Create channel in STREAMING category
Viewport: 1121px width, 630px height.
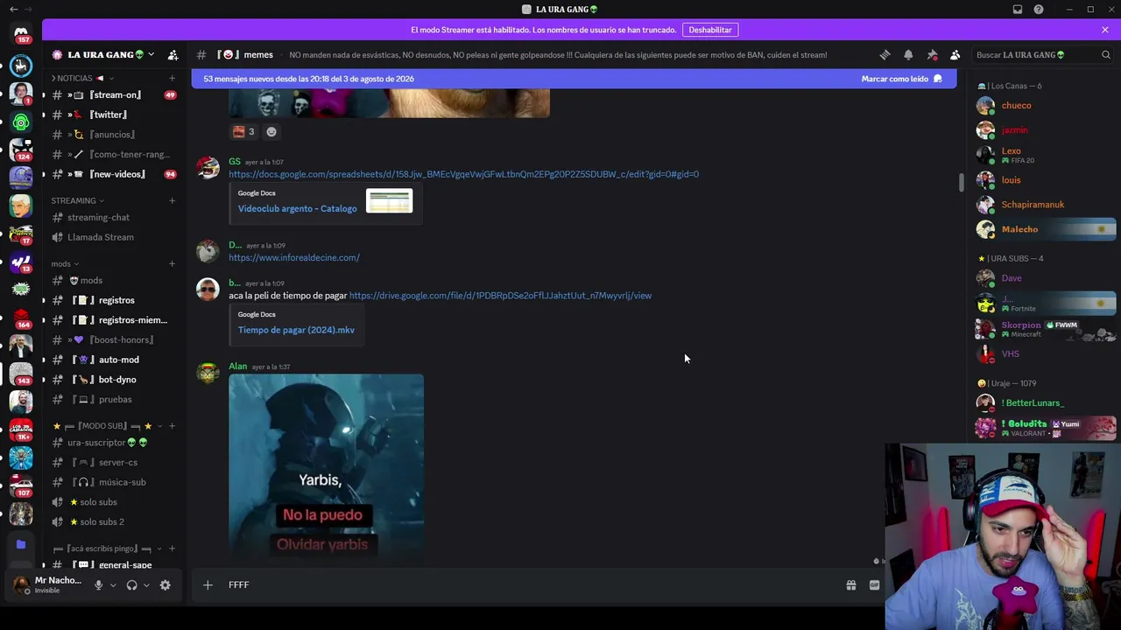(x=172, y=200)
